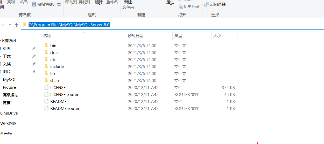Click the pin icon next to 文档
324x144 pixels.
(x=34, y=64)
